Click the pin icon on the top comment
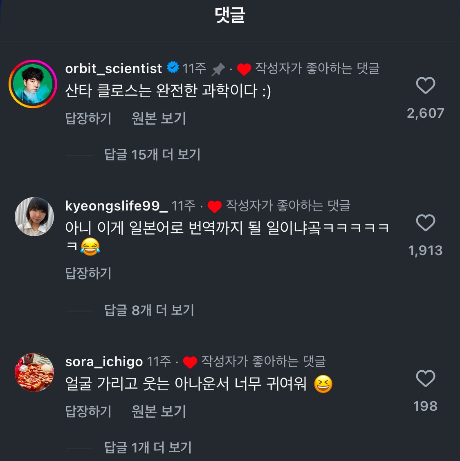460x461 pixels. [x=218, y=69]
